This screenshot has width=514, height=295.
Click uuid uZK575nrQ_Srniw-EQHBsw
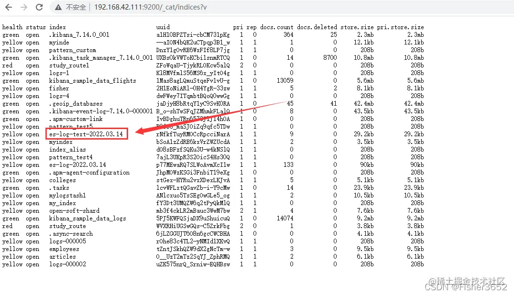pyautogui.click(x=193, y=264)
